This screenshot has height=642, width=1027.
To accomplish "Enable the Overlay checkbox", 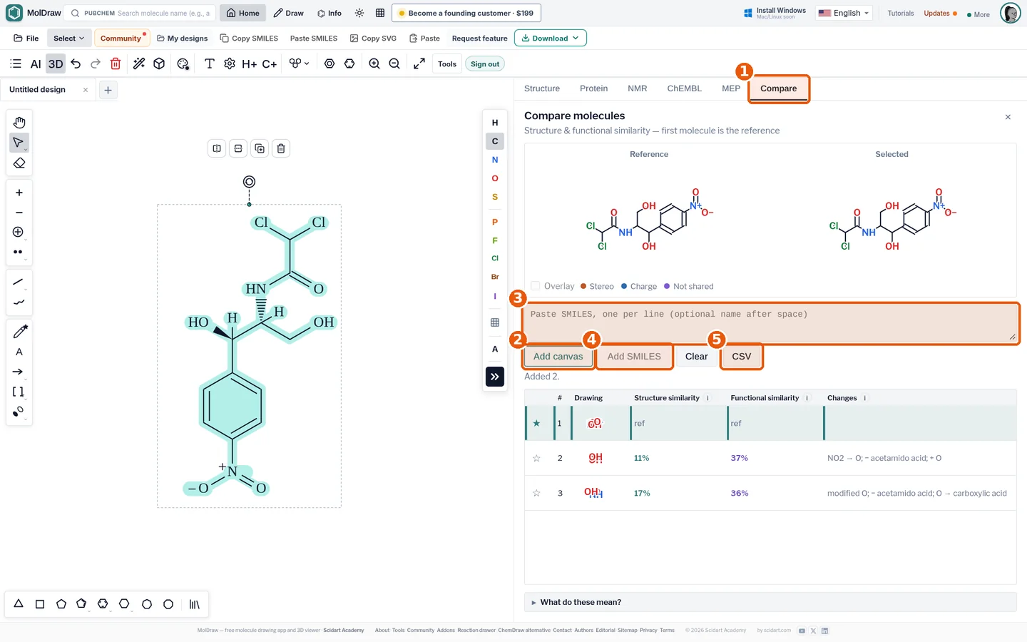I will coord(536,286).
